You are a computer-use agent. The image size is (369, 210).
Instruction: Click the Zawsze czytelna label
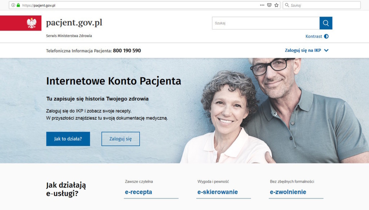click(139, 182)
